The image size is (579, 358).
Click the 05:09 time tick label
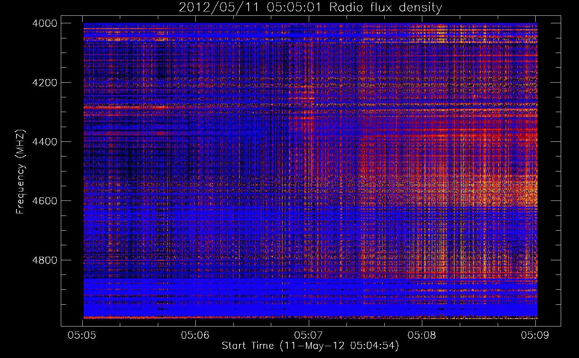pos(535,335)
